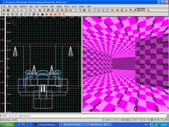Image resolution: width=169 pixels, height=127 pixels.
Task: Toggle free scaling mode
Action: click(95, 10)
